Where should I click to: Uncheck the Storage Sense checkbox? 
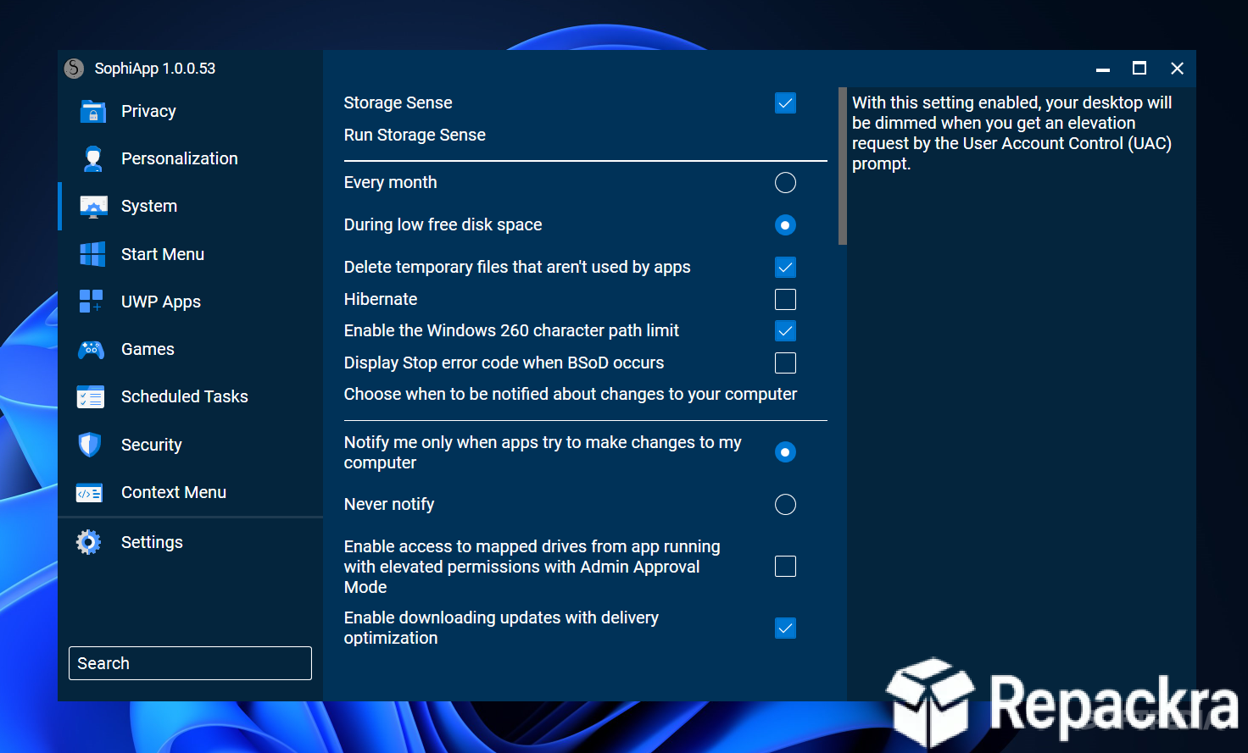786,103
